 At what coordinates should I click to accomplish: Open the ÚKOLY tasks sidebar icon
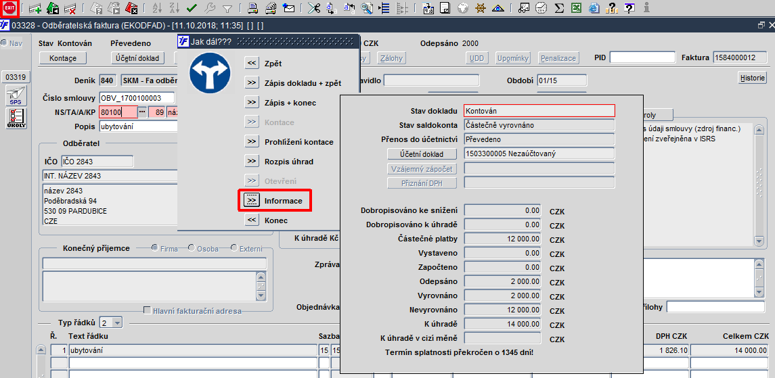15,118
